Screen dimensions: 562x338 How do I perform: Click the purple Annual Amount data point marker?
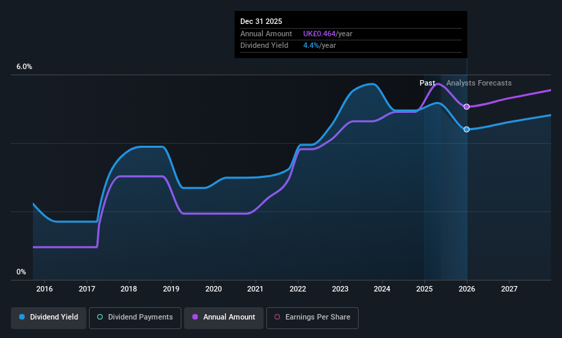pos(466,107)
